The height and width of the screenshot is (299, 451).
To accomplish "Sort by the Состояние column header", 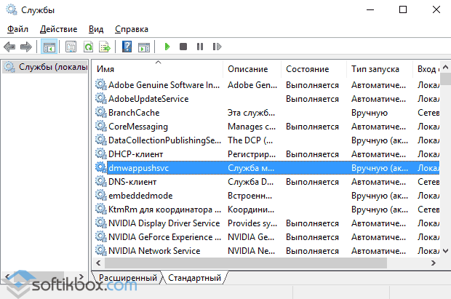I will point(313,69).
